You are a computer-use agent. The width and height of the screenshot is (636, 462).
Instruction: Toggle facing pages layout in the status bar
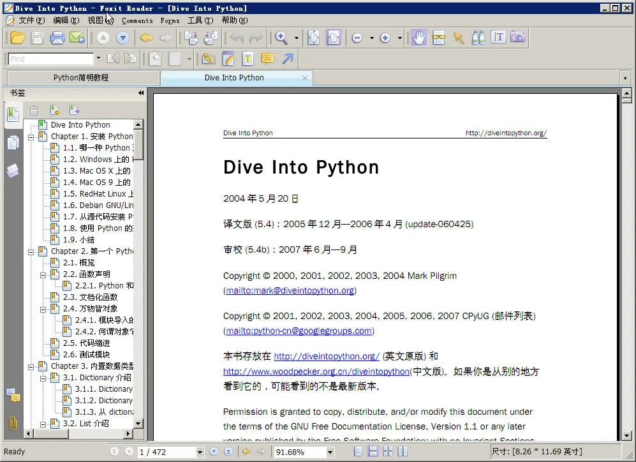(x=403, y=451)
